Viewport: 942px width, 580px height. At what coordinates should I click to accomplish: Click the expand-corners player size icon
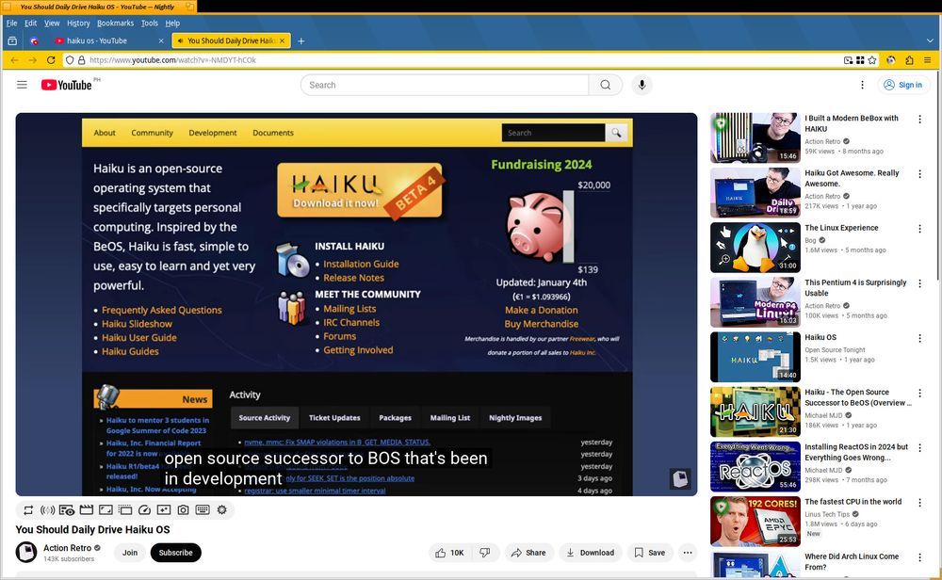pyautogui.click(x=106, y=509)
